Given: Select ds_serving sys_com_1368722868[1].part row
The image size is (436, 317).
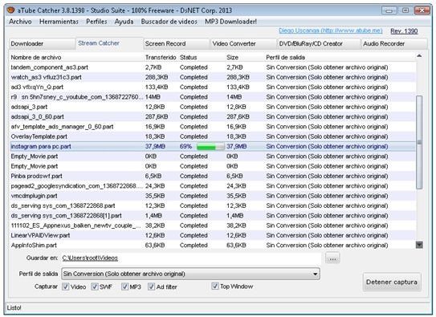Looking at the screenshot, I should [213, 216].
